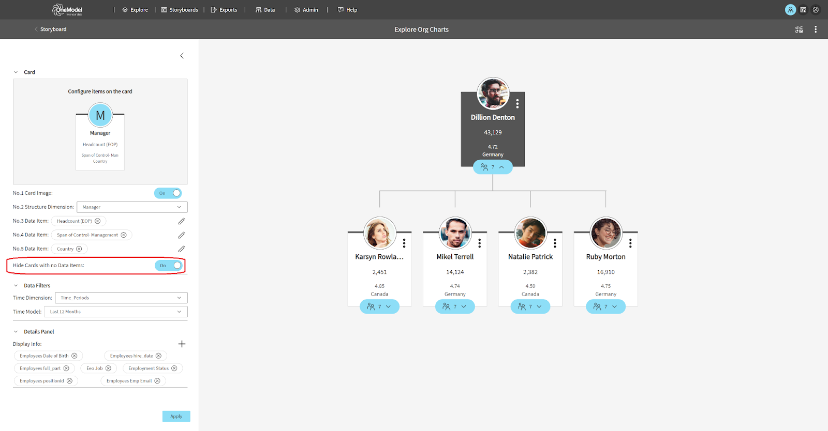Open the Help menu
The width and height of the screenshot is (828, 431).
tap(347, 10)
